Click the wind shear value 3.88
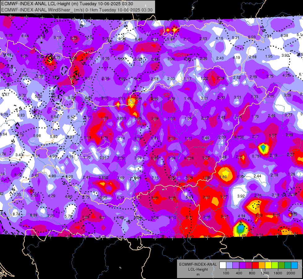Viewport: 303px width, 279px height. 289,135
